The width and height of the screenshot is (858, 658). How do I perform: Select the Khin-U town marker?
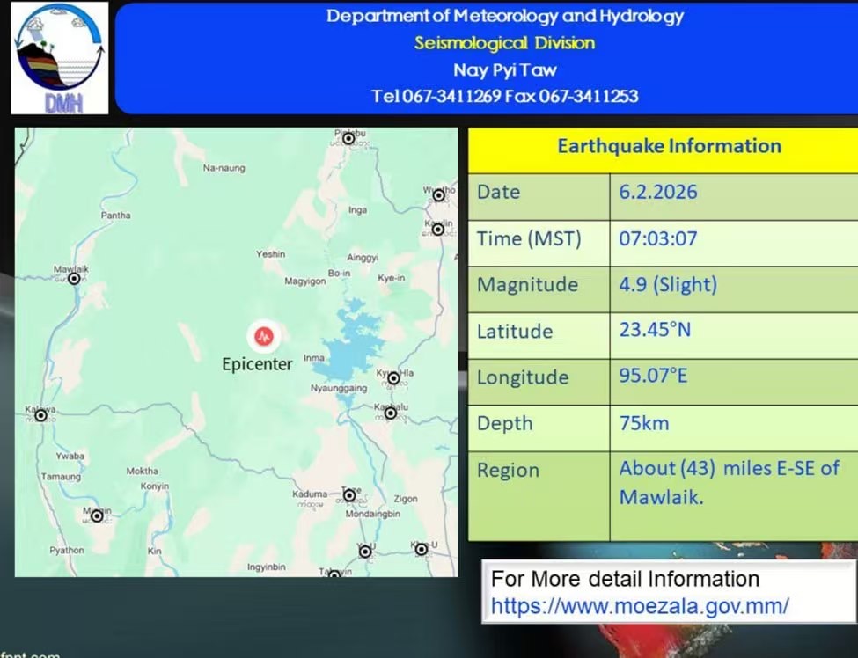422,549
